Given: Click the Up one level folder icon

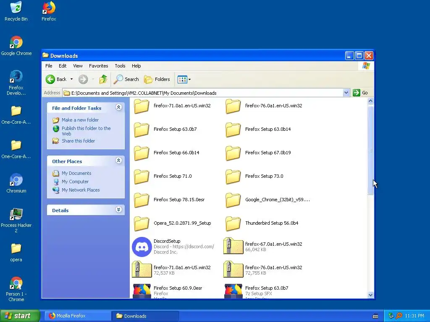Looking at the screenshot, I should pos(103,79).
